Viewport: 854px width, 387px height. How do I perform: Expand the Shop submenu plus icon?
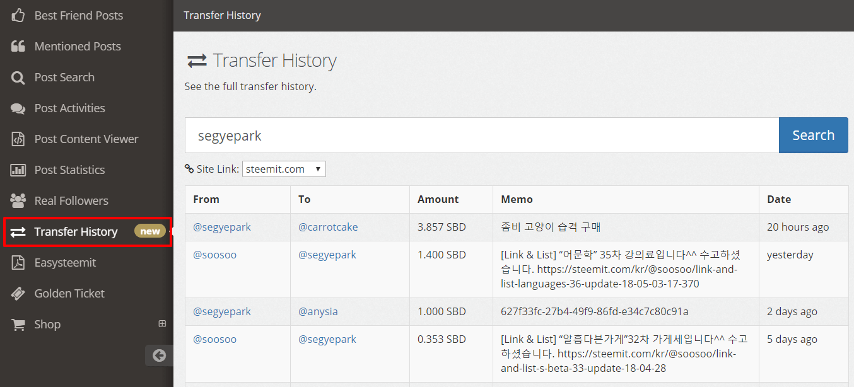162,324
